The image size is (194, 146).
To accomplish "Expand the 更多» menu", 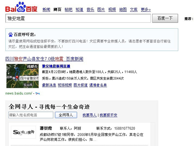I will (146, 9).
